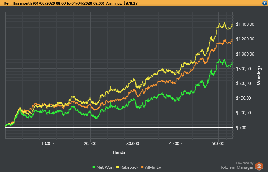The image size is (268, 172).
Task: Click the vertical Winnings axis title
Action: [259, 75]
